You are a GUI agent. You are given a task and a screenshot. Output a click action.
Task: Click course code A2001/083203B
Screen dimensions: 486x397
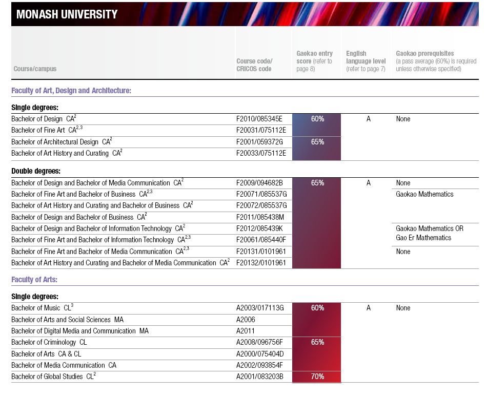coord(260,377)
